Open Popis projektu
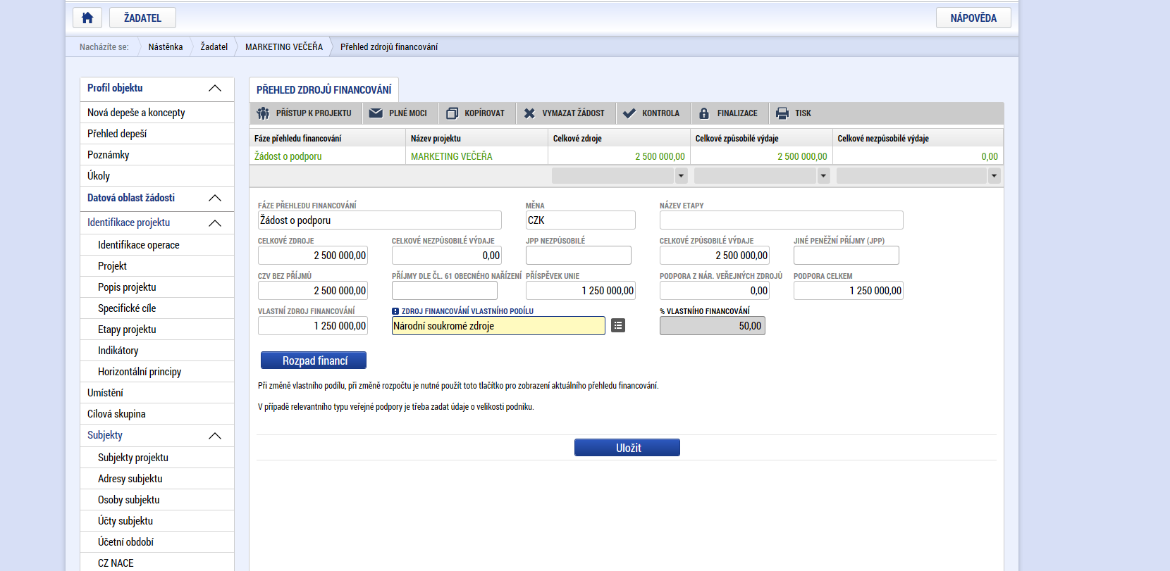Image resolution: width=1170 pixels, height=571 pixels. tap(157, 287)
